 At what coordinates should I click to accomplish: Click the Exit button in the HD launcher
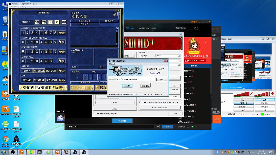175,114
